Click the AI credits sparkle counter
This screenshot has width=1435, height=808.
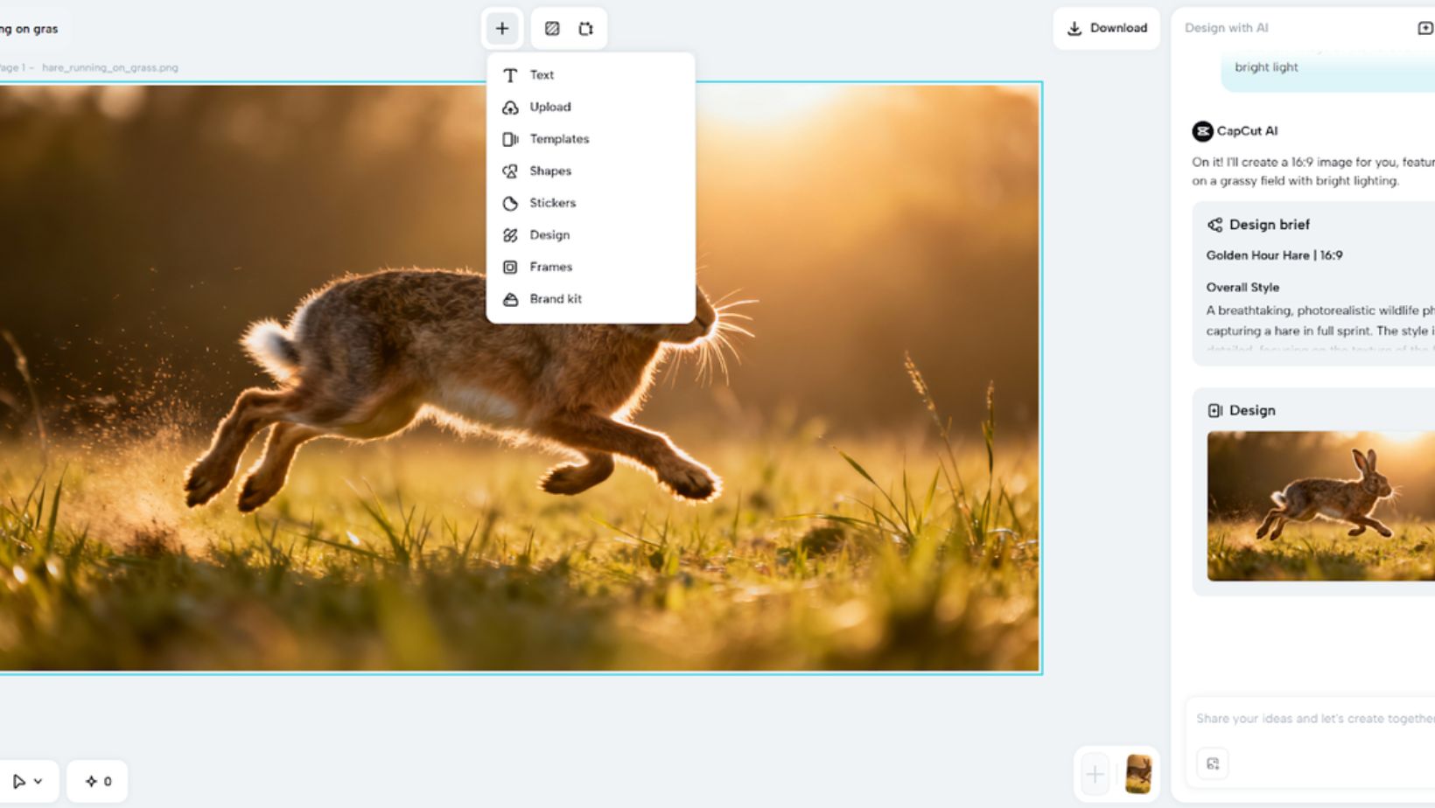[98, 781]
